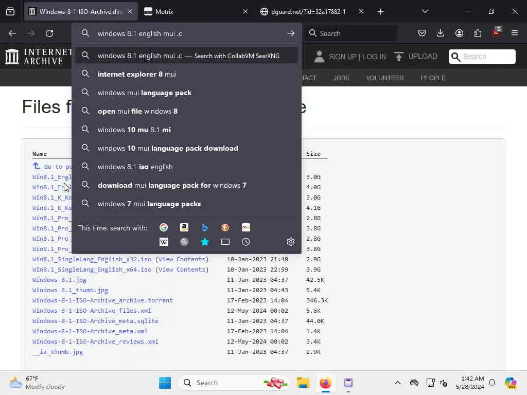Open Windows Start menu
Image resolution: width=527 pixels, height=395 pixels.
[165, 383]
